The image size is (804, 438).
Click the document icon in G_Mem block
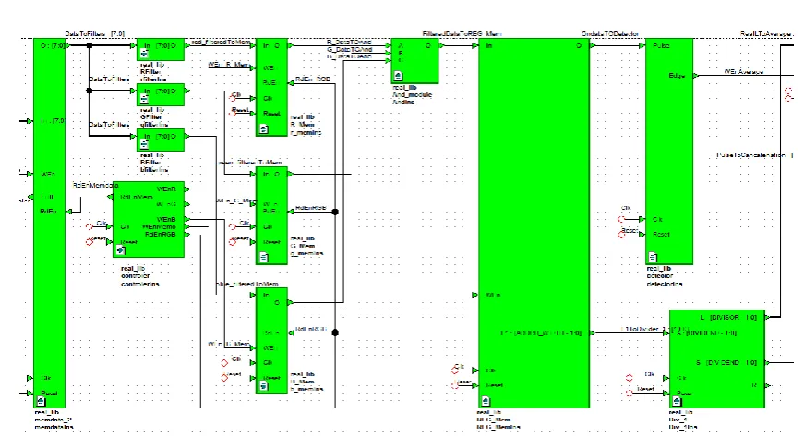coord(264,257)
